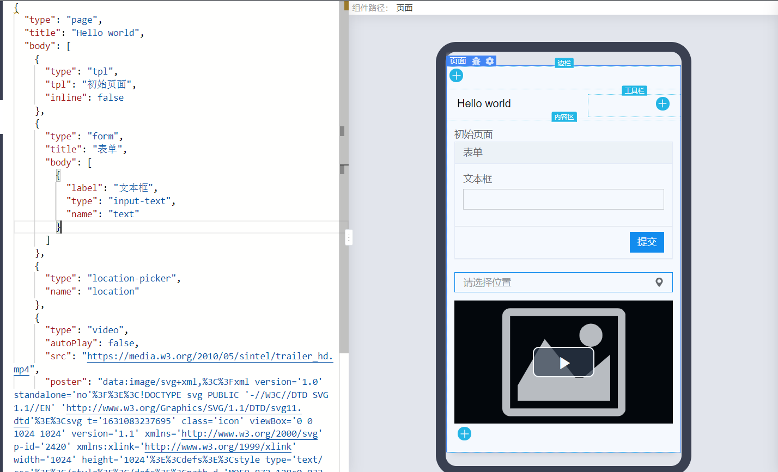Open the 请选择位置 location picker

point(563,282)
